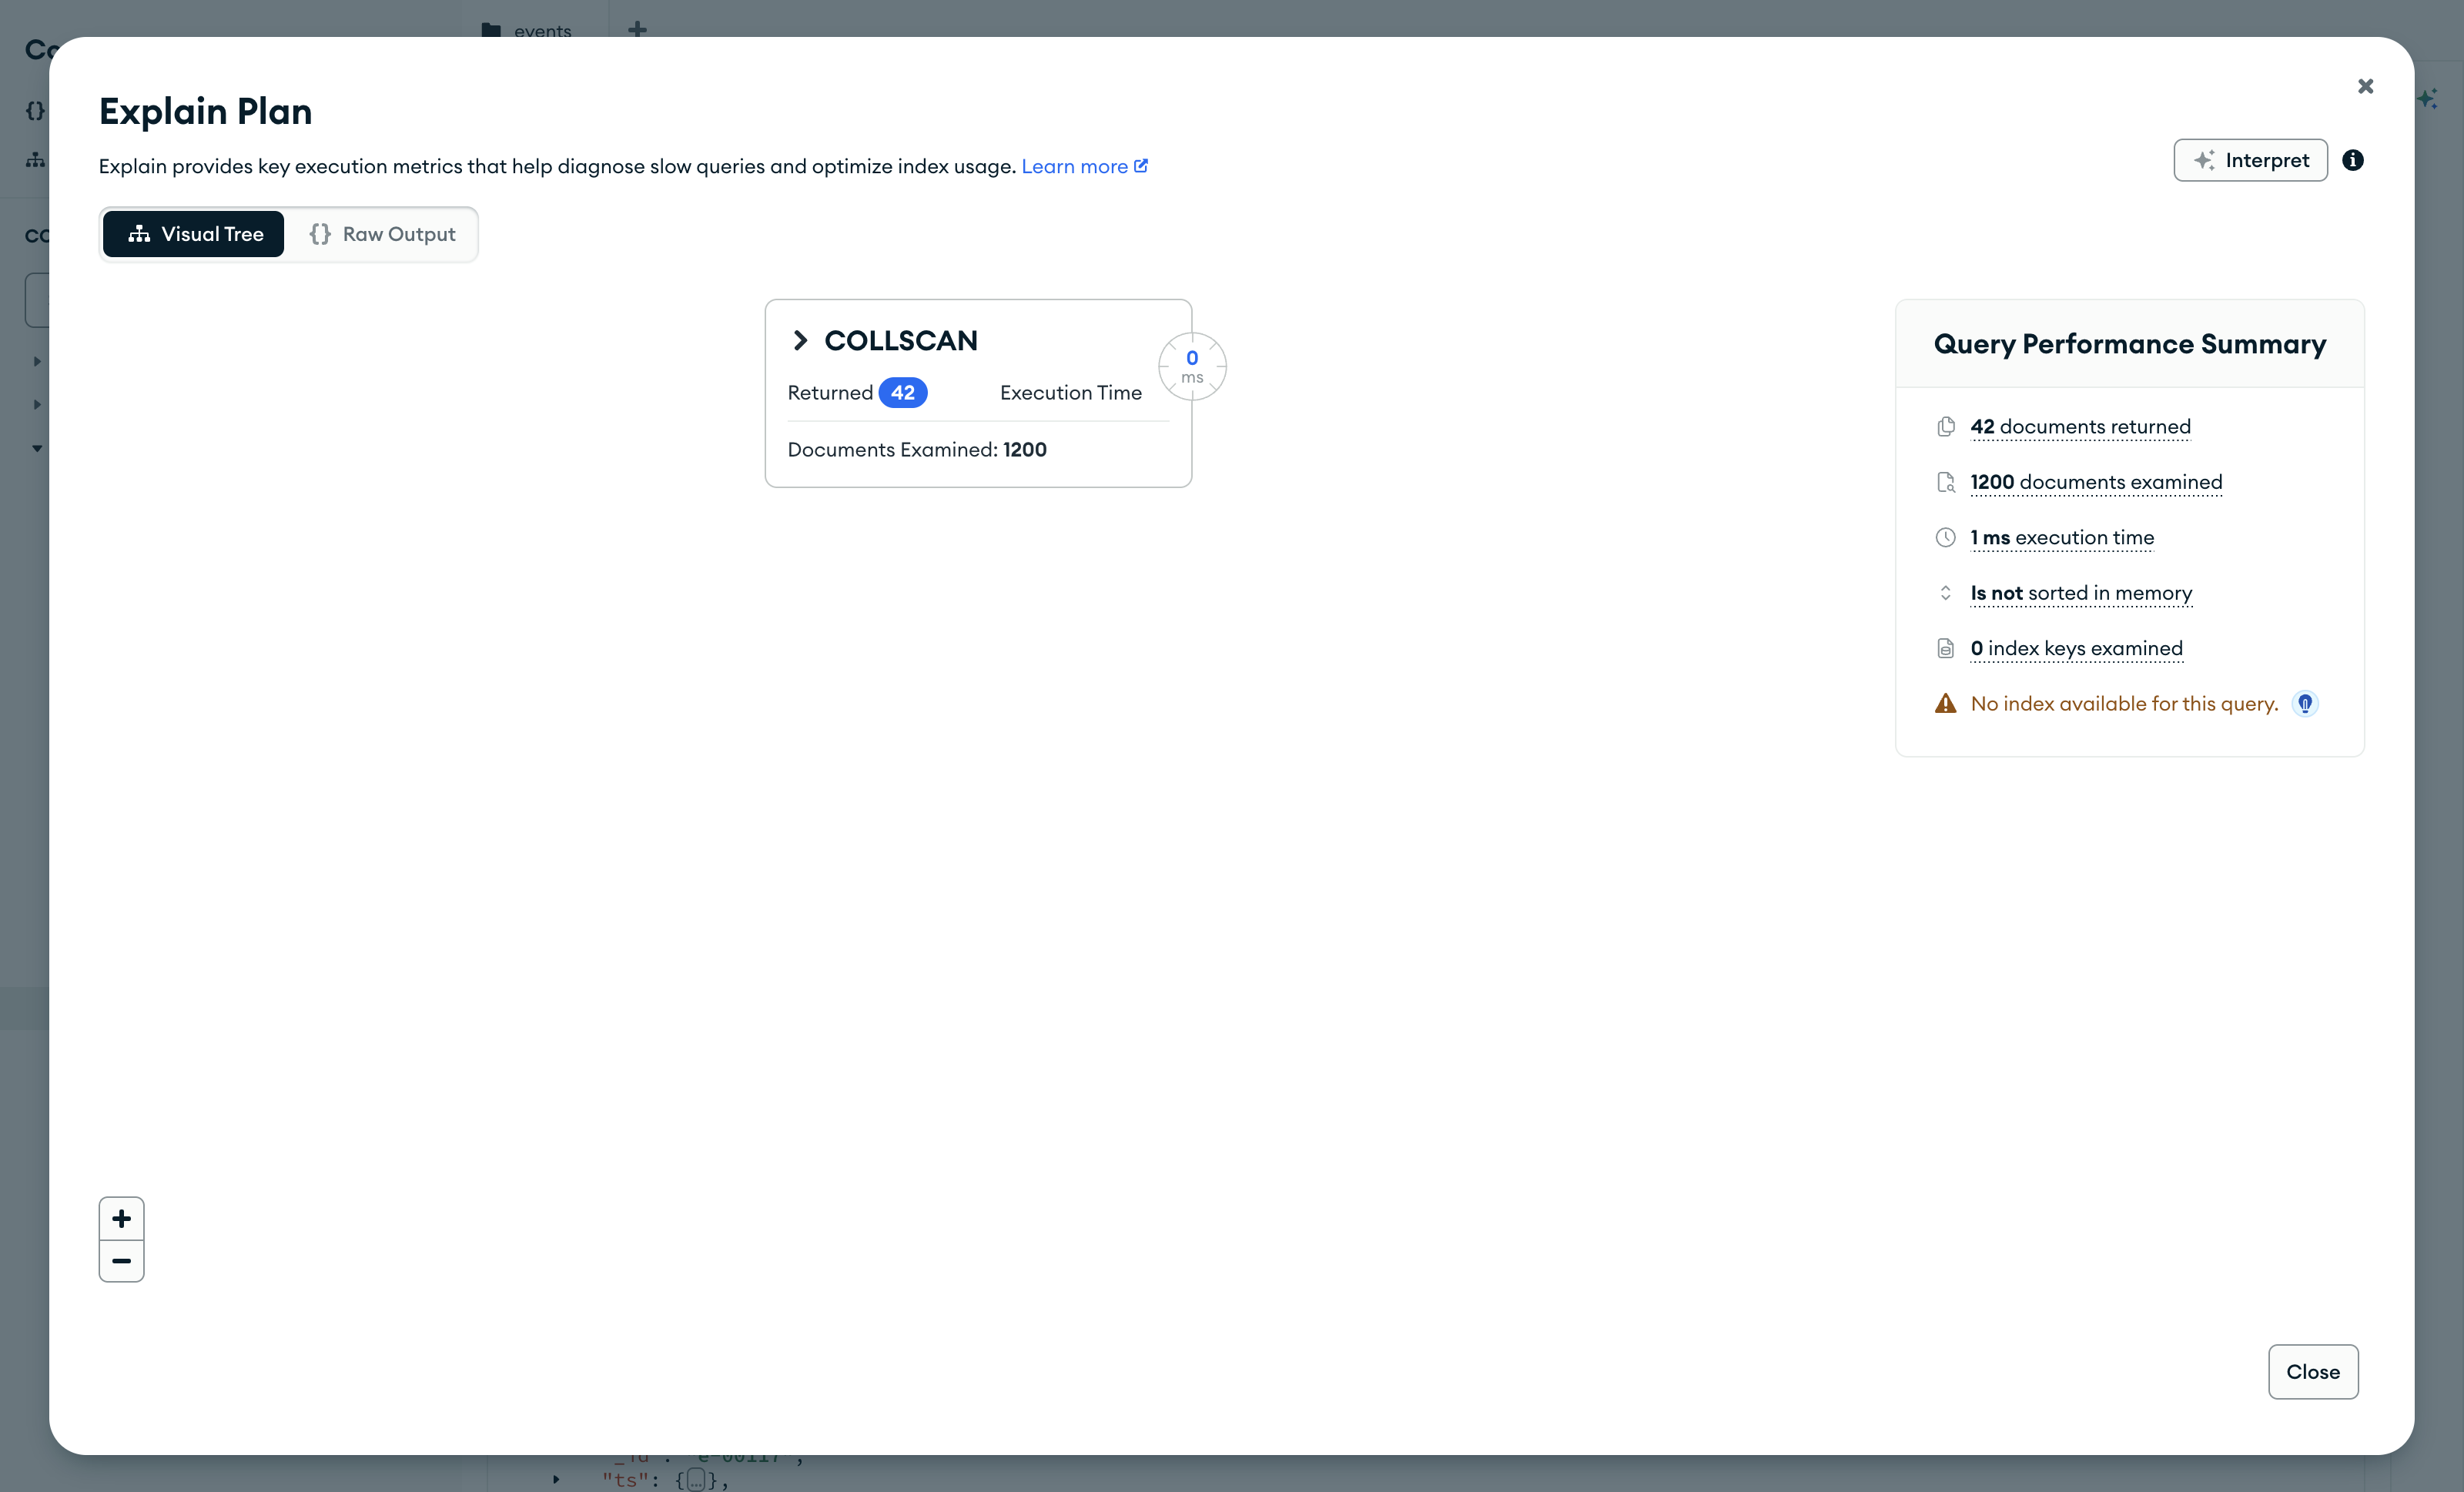Click the documents examined icon
The height and width of the screenshot is (1492, 2464).
[1945, 482]
